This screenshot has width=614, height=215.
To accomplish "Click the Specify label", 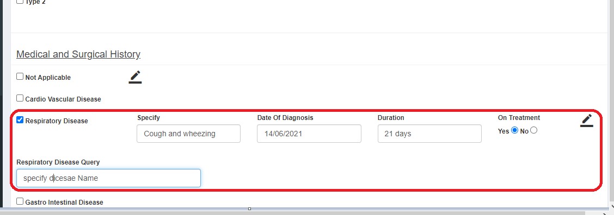I will pos(149,118).
